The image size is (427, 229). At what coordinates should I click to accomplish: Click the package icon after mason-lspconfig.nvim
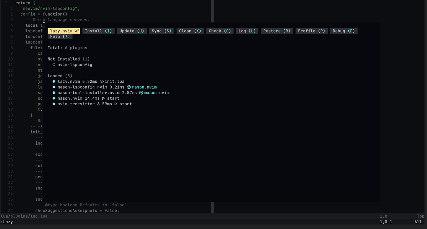pos(129,87)
